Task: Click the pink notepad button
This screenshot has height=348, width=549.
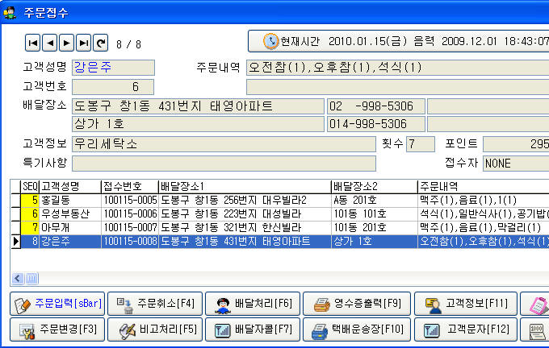Action: click(x=536, y=304)
